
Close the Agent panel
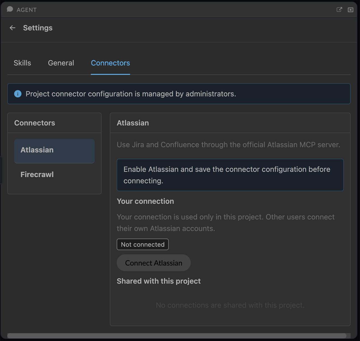point(351,10)
